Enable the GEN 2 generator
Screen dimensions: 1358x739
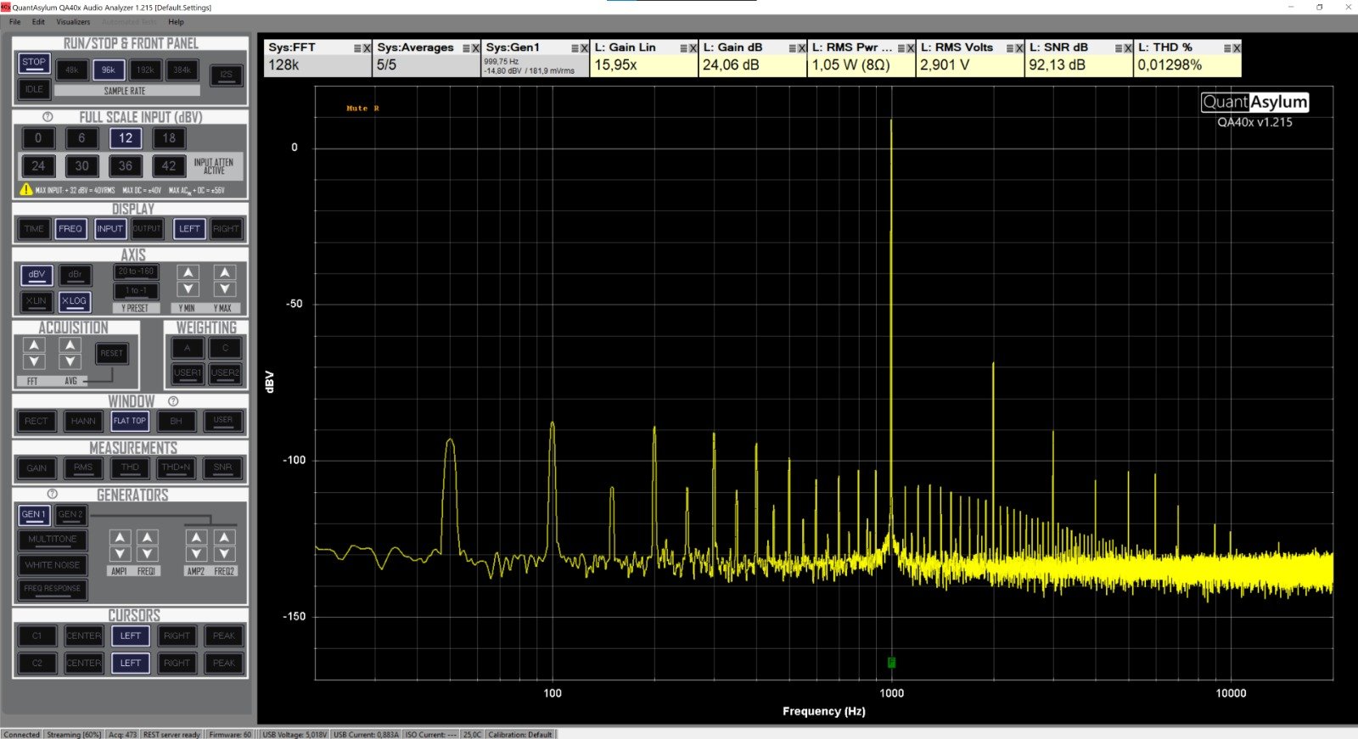[70, 515]
